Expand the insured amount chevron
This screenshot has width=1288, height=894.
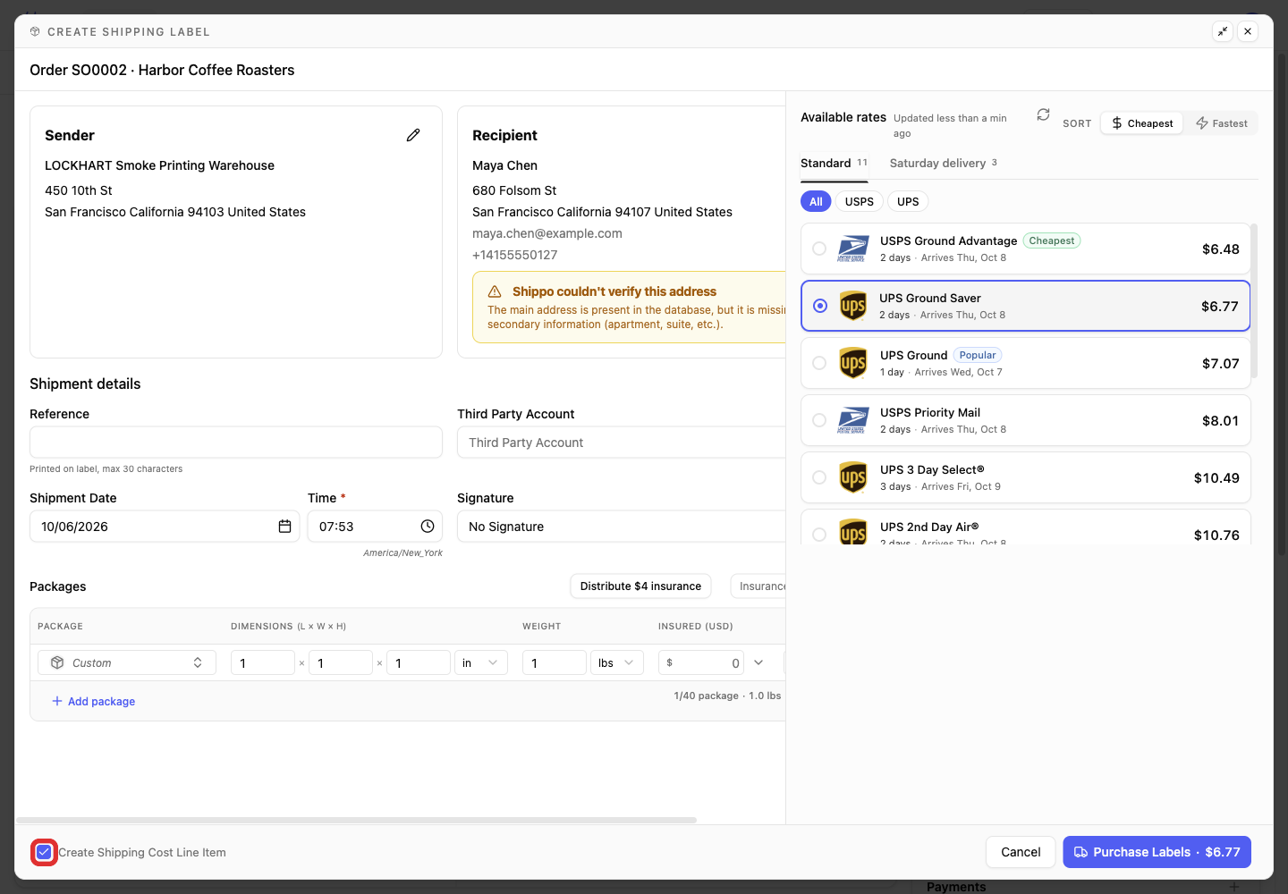pos(758,662)
